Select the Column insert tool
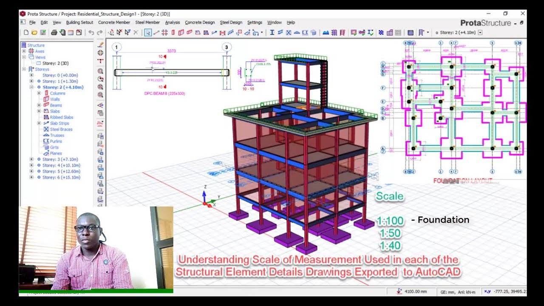Viewport: 544px width, 306px height. coord(173,32)
